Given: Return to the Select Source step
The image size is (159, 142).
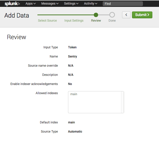Looking at the screenshot, I should click(47, 21).
